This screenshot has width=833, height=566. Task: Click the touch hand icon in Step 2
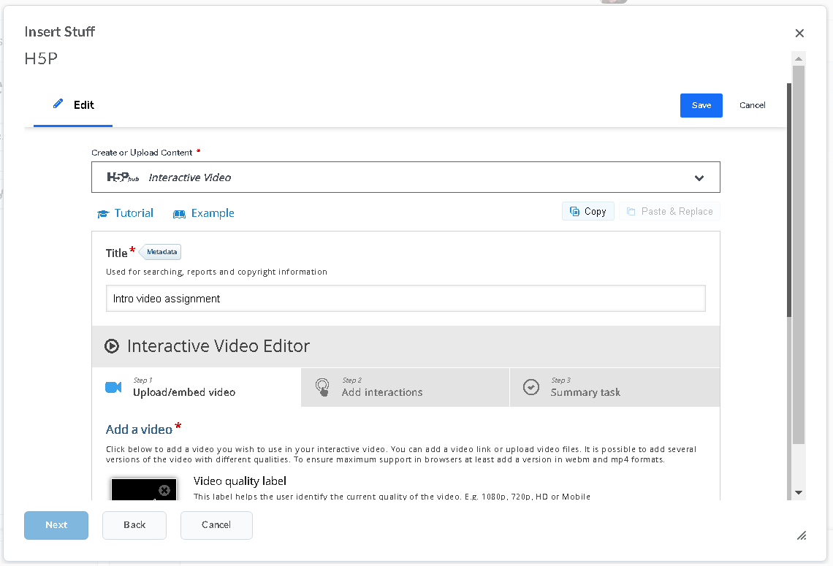point(322,387)
